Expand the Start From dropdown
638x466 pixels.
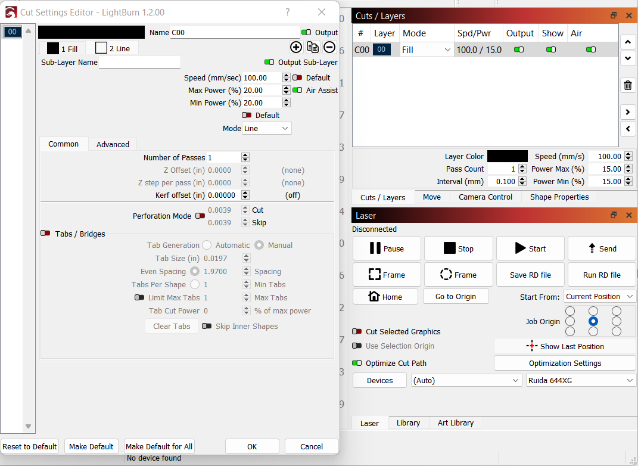coord(599,297)
